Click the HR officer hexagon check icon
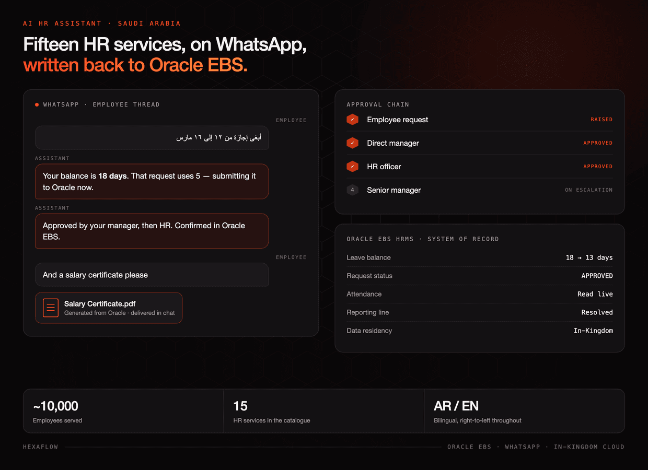 point(352,167)
